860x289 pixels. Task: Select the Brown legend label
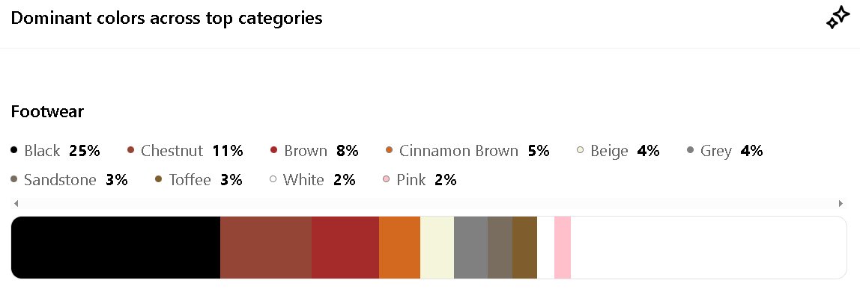tap(306, 151)
